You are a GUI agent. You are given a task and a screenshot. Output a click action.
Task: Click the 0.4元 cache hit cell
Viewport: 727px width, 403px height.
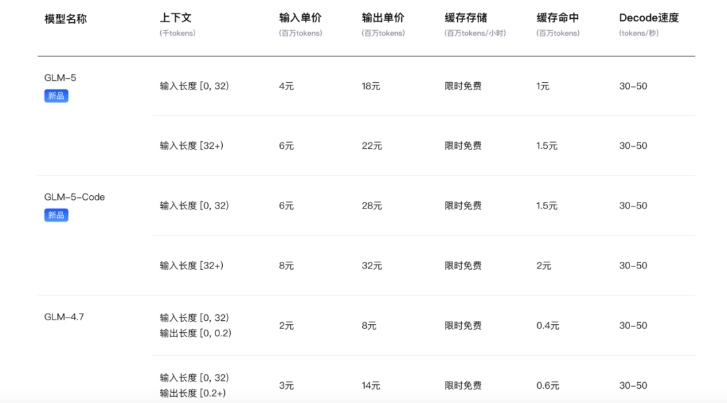click(547, 326)
